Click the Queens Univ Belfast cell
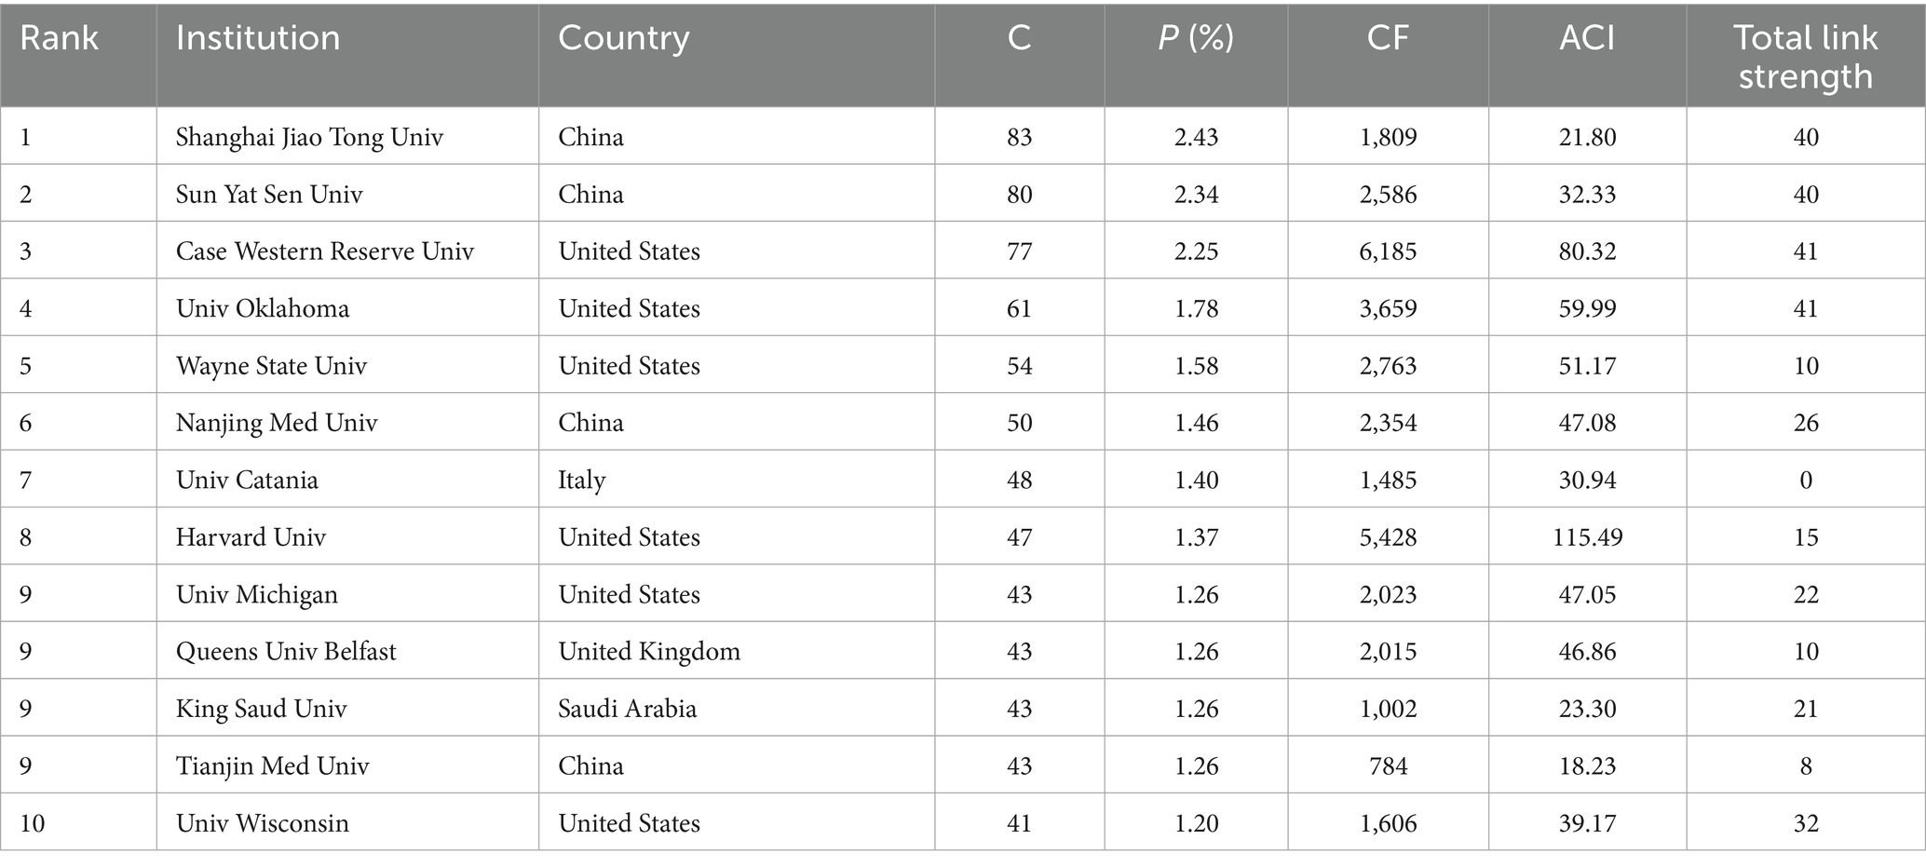This screenshot has width=1926, height=867. [x=286, y=651]
